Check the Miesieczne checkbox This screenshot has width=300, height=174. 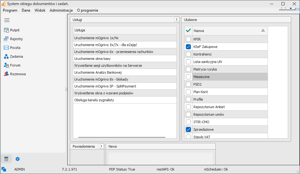(x=188, y=77)
